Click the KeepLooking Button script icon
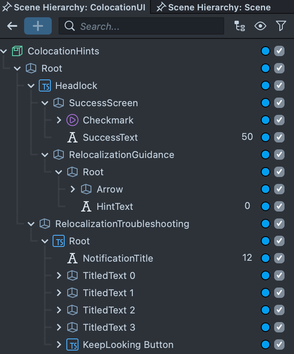This screenshot has width=294, height=354. [72, 345]
